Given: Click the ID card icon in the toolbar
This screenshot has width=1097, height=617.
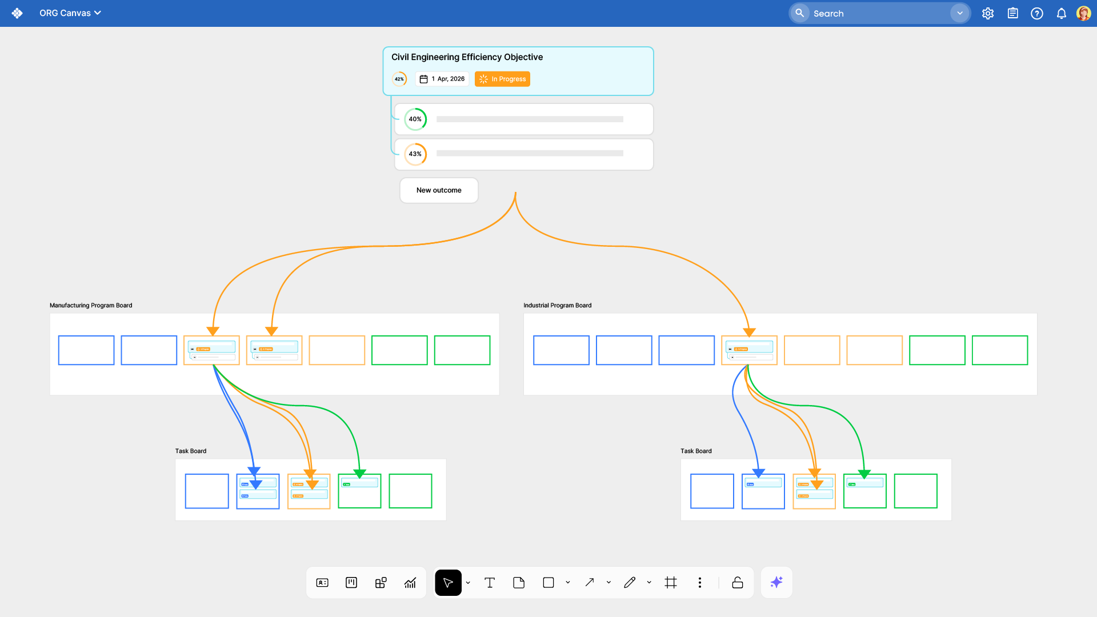Looking at the screenshot, I should (x=322, y=582).
